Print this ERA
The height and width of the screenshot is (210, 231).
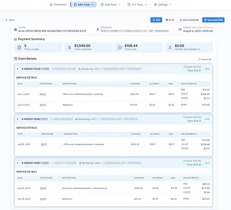(x=170, y=20)
